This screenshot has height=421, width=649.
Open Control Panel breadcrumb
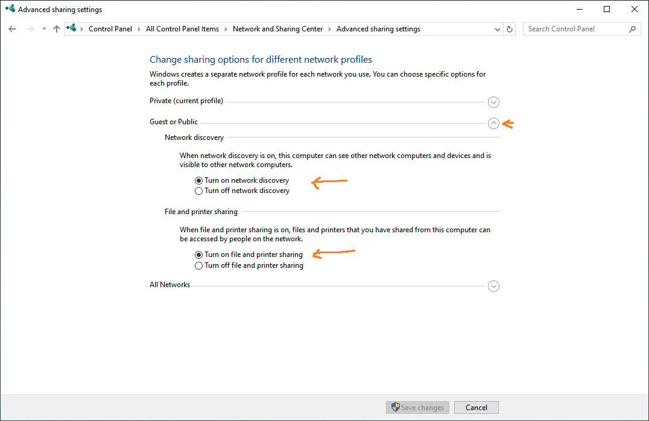pyautogui.click(x=110, y=29)
